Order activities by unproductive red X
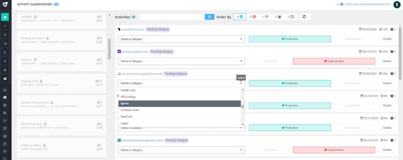 click(253, 17)
